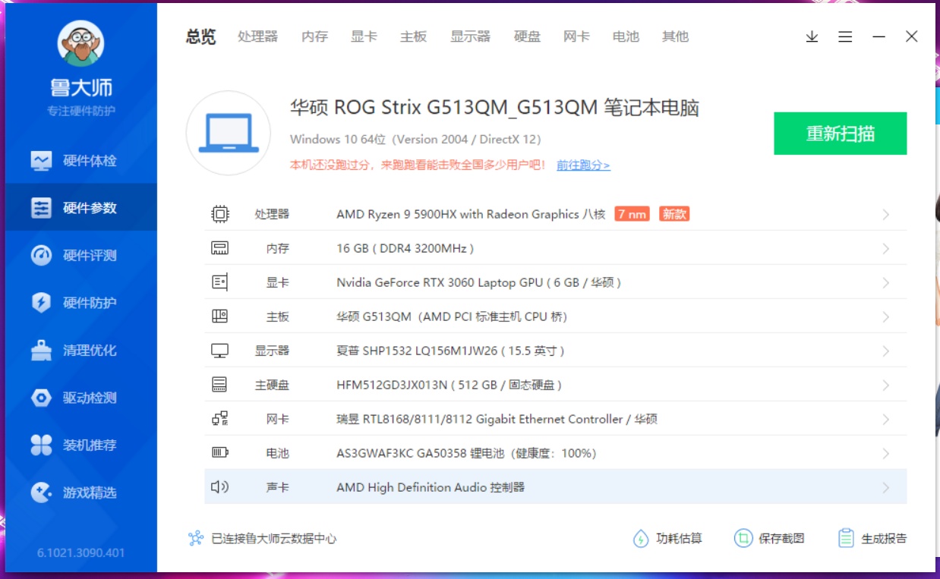Click version number 6.1021.3090.401
The width and height of the screenshot is (940, 579).
pos(80,552)
